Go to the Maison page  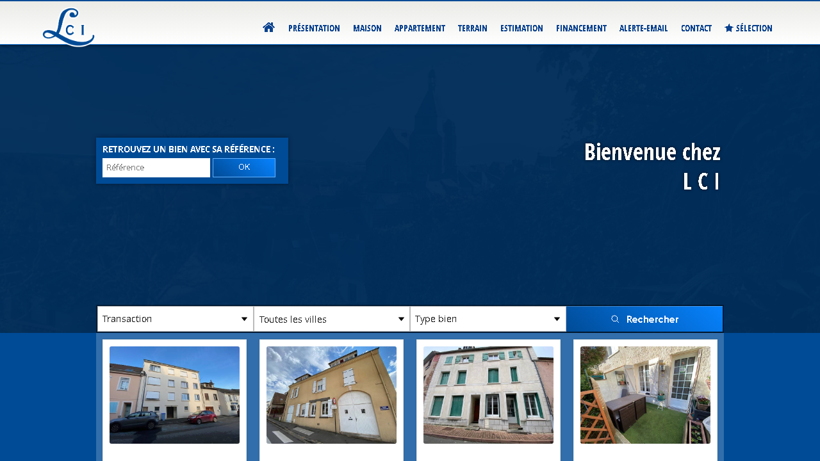click(367, 28)
